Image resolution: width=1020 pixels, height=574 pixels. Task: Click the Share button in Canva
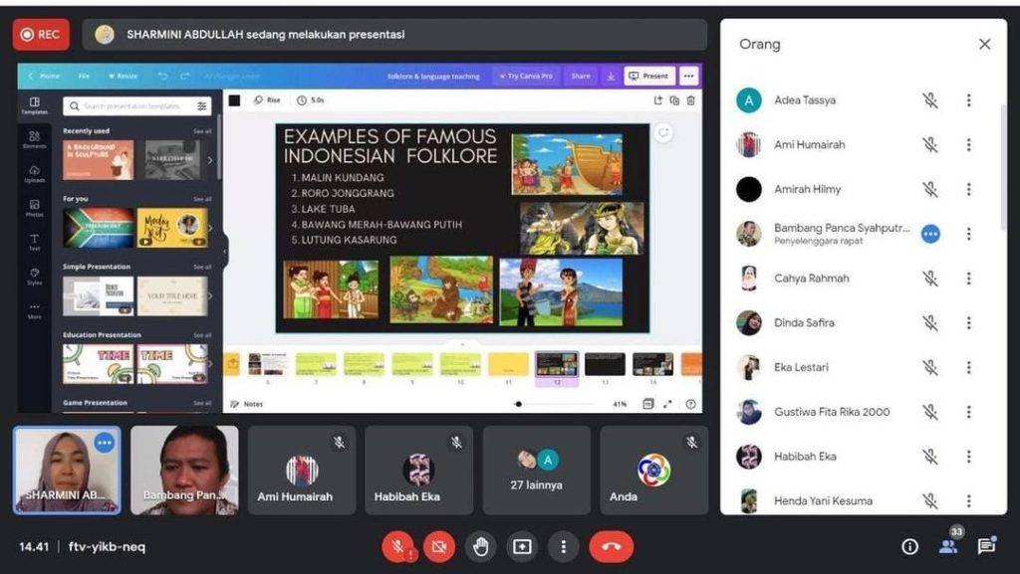(x=580, y=76)
